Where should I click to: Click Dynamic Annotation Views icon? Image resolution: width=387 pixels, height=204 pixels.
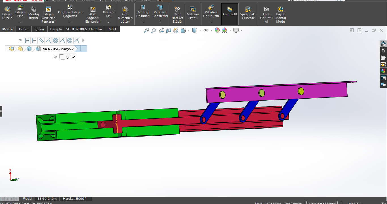(x=176, y=30)
